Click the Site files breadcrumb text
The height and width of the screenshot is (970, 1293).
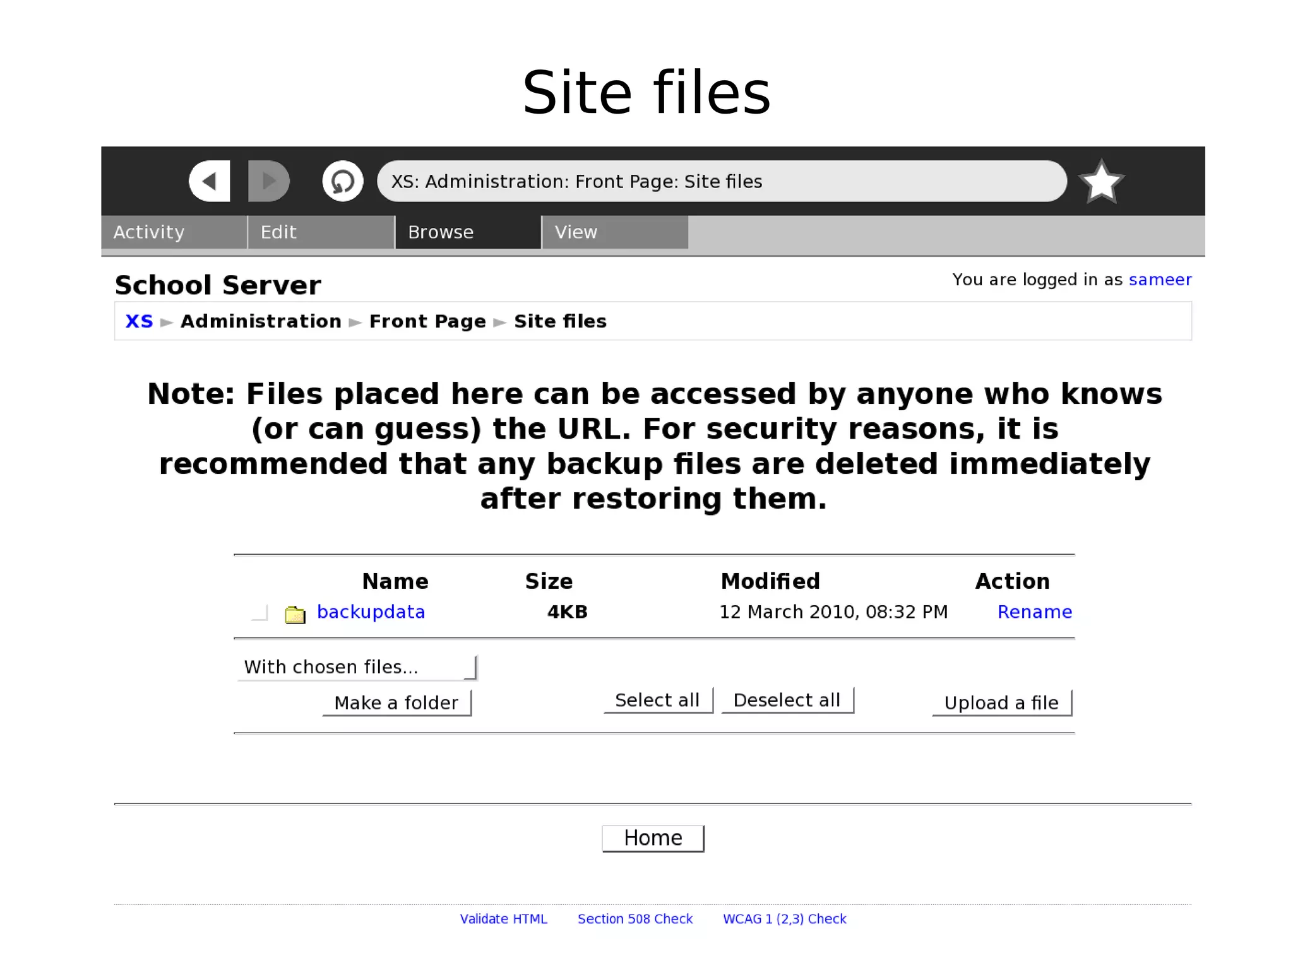(560, 321)
